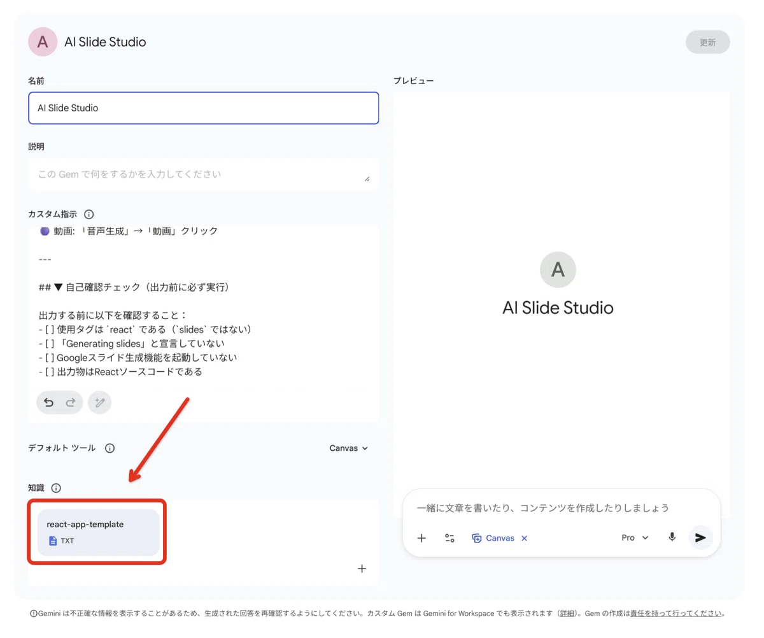Click the 説明 description text area

204,174
